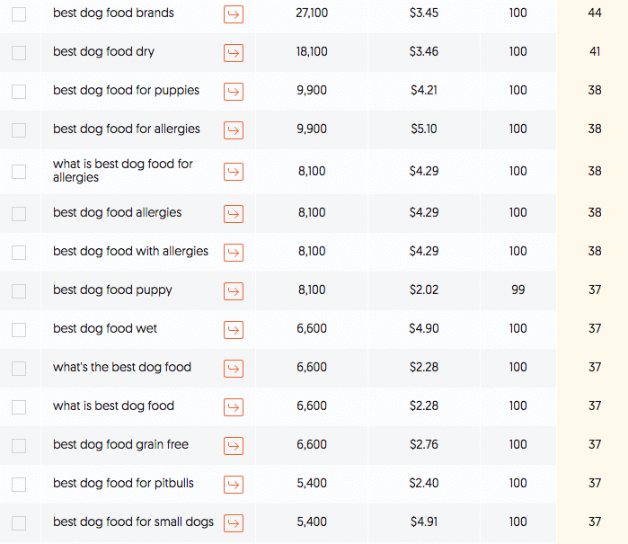Image resolution: width=628 pixels, height=544 pixels.
Task: Click the 27,100 search volume cell
Action: point(312,13)
